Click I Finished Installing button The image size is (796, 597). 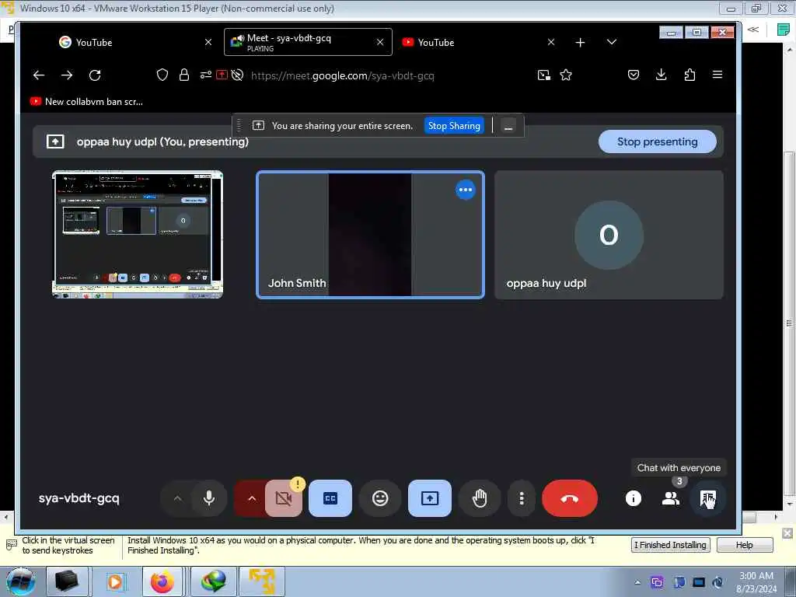pyautogui.click(x=671, y=545)
